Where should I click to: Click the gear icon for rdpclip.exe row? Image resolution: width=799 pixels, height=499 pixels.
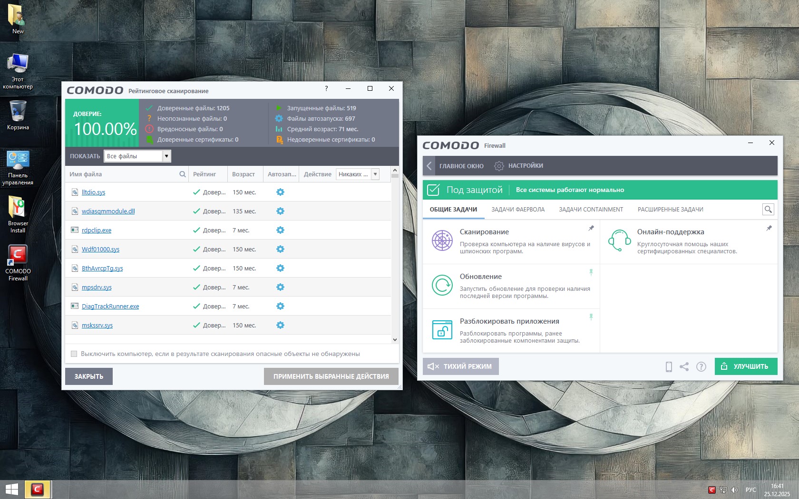pos(280,230)
